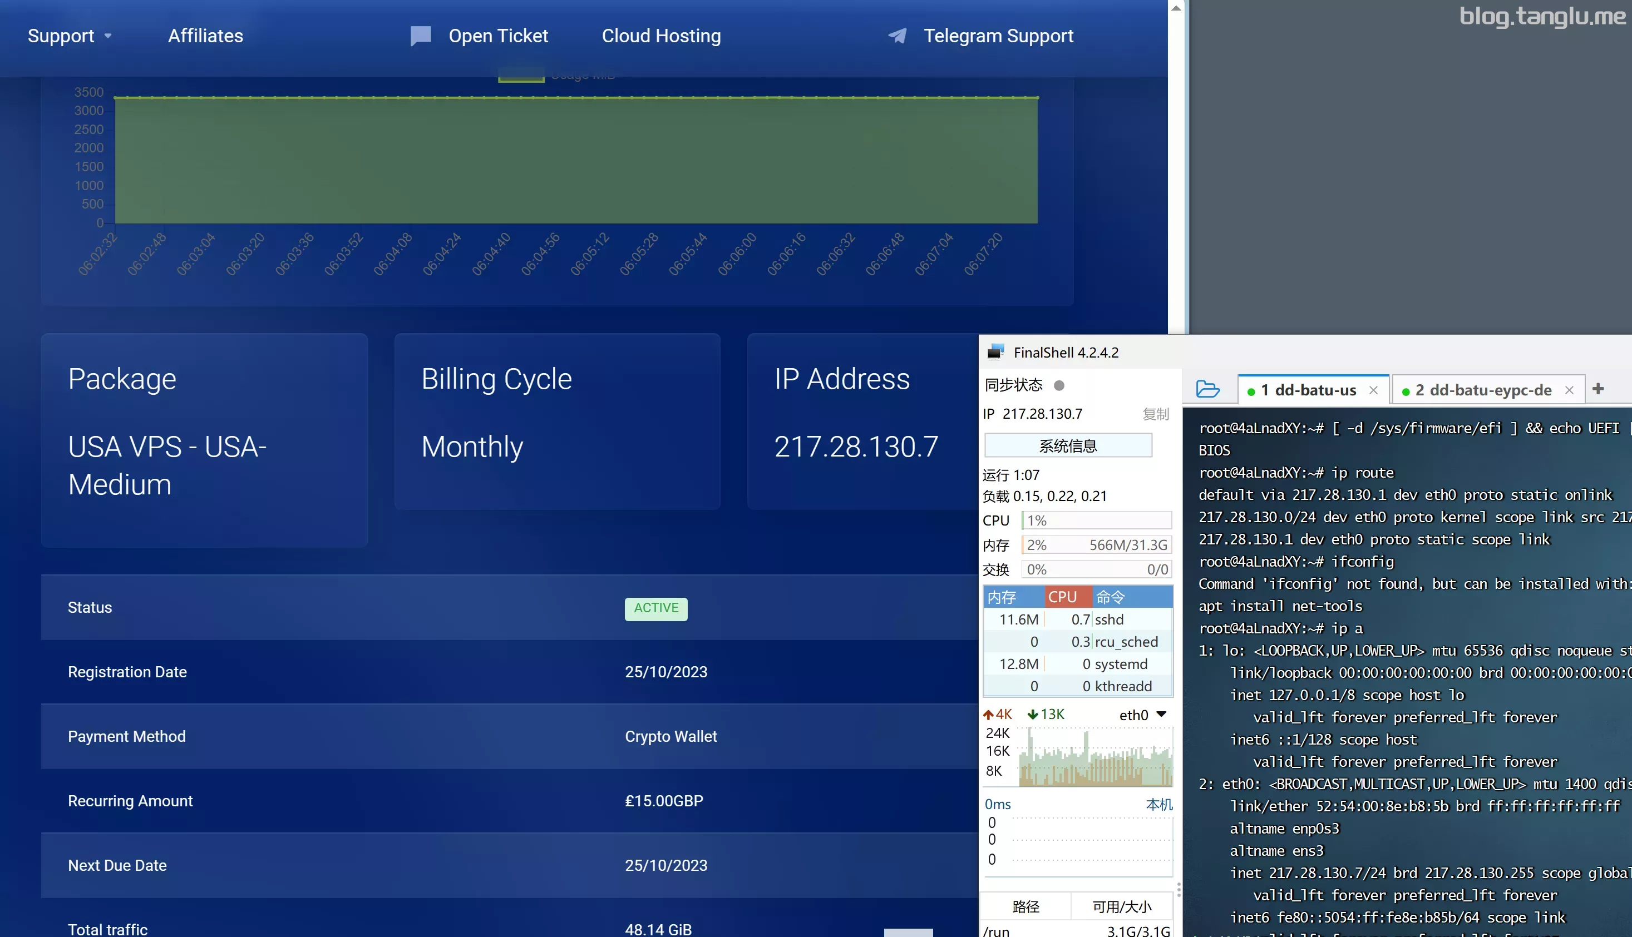Click the £15.00GBP recurring amount
The image size is (1632, 937).
tap(664, 801)
